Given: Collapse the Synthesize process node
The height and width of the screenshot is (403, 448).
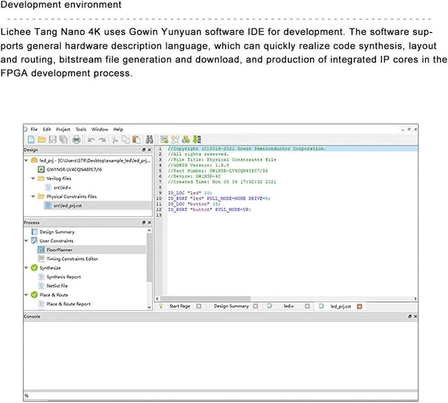Looking at the screenshot, I should 27,268.
